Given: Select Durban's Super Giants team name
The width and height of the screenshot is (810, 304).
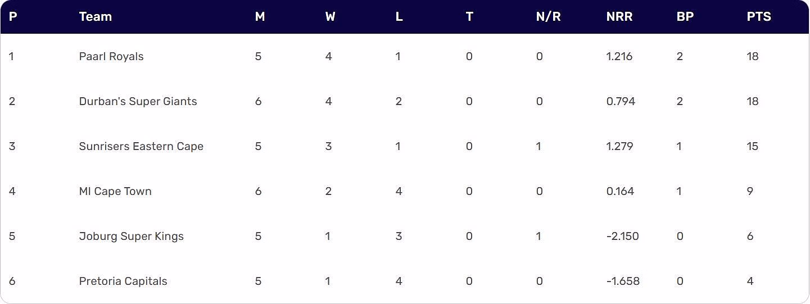Looking at the screenshot, I should (x=138, y=101).
